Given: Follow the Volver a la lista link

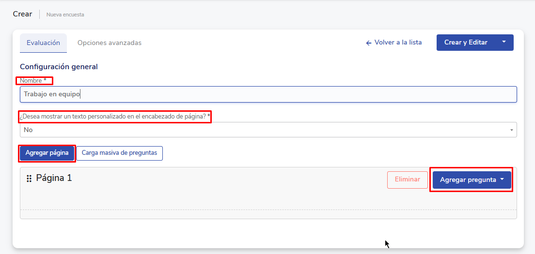Looking at the screenshot, I should [398, 43].
